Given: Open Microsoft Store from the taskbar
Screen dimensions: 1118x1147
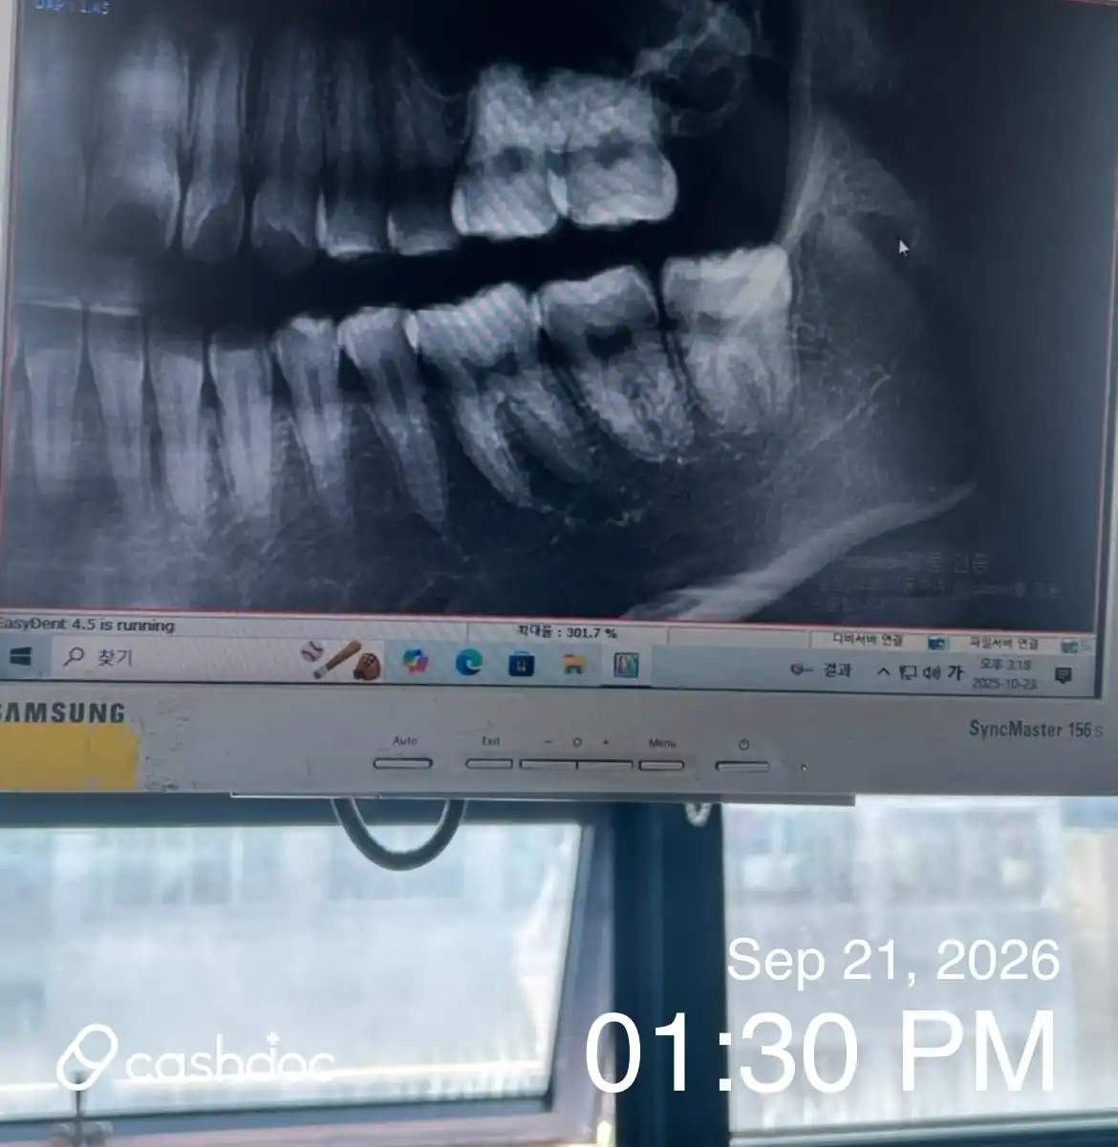Looking at the screenshot, I should coord(521,664).
